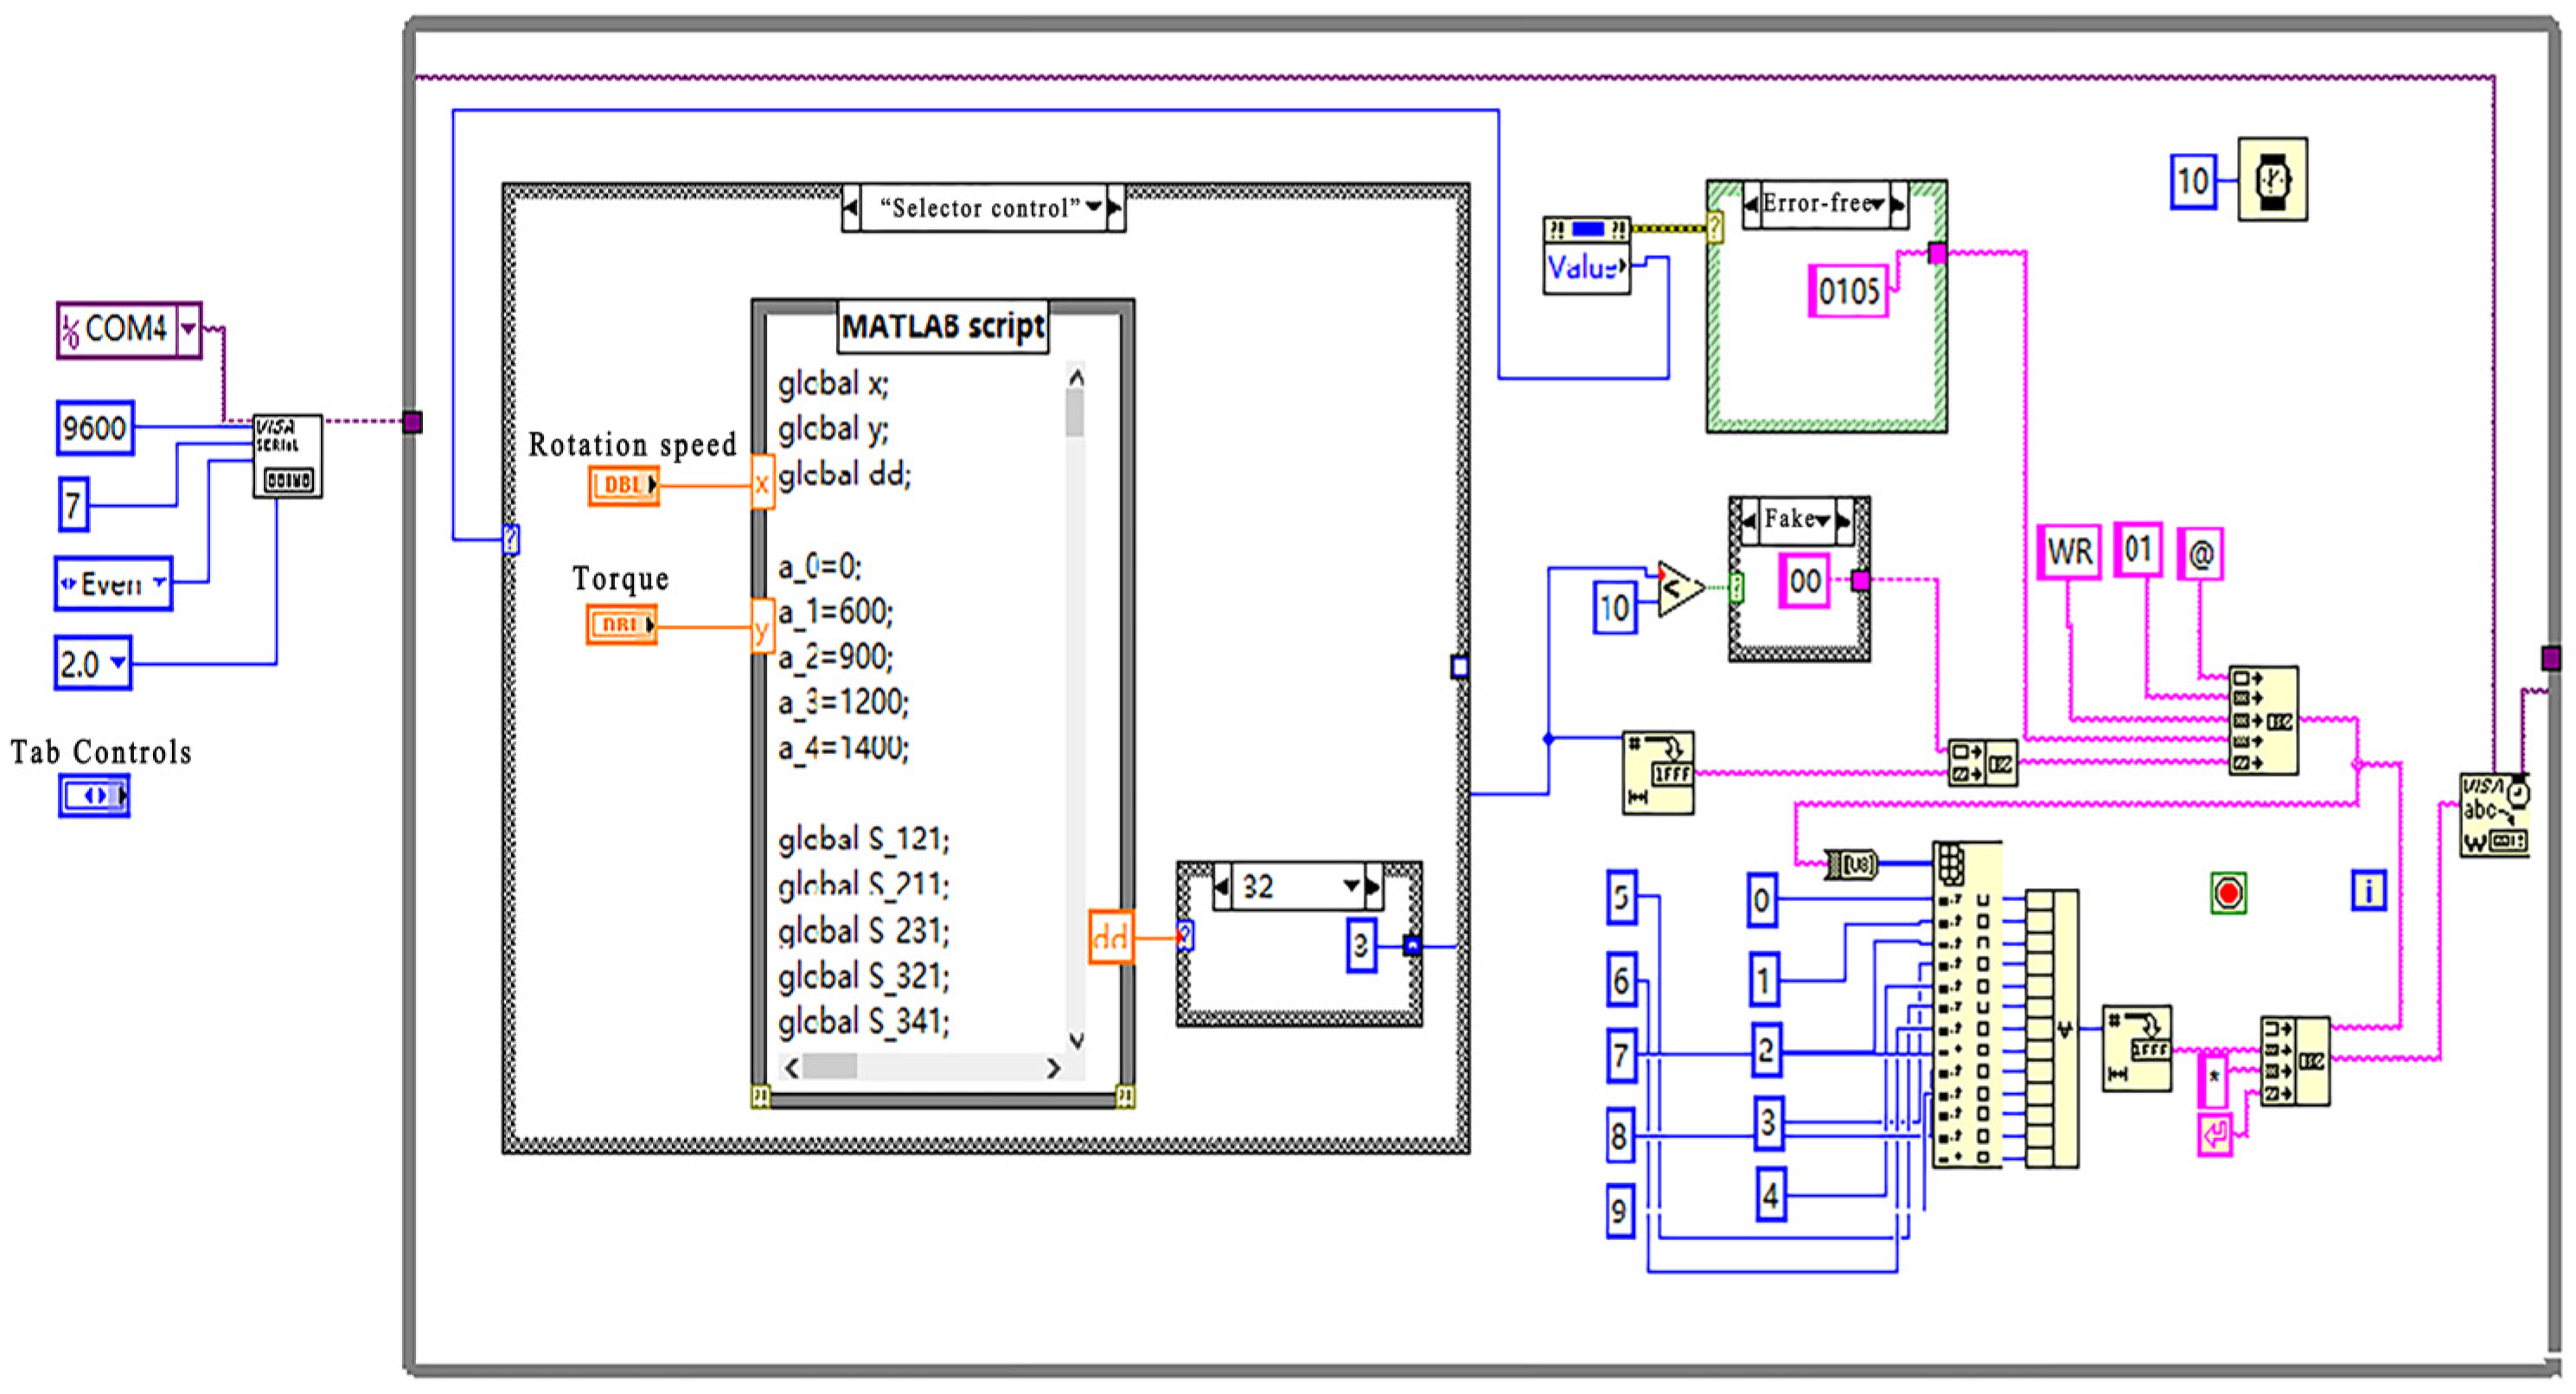Click the 9600 baud rate constant
The height and width of the screenshot is (1394, 2576).
coord(95,429)
